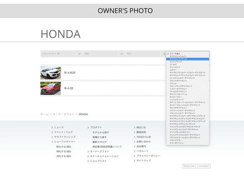Open ホイールシミュレーション footer link
Viewport: 244px width, 176px height.
coord(104,156)
